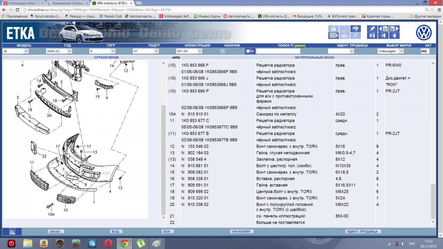
Task: Select the VIN-online.ru (ETKA) browser tab
Action: 113,3
